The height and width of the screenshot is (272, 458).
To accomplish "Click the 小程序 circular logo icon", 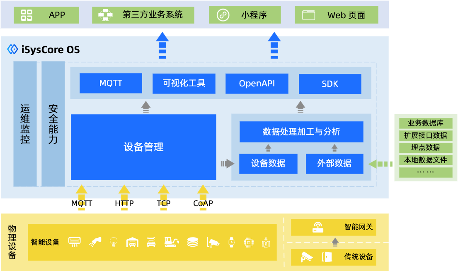I will (x=224, y=15).
